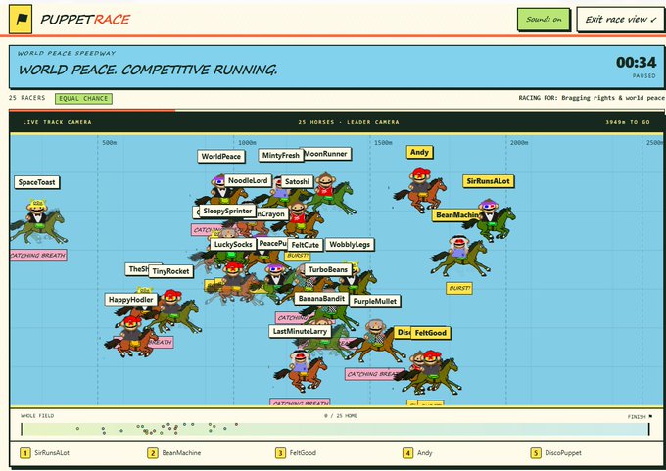Click the rank 1 badge next to SirRunsALot

[25, 453]
